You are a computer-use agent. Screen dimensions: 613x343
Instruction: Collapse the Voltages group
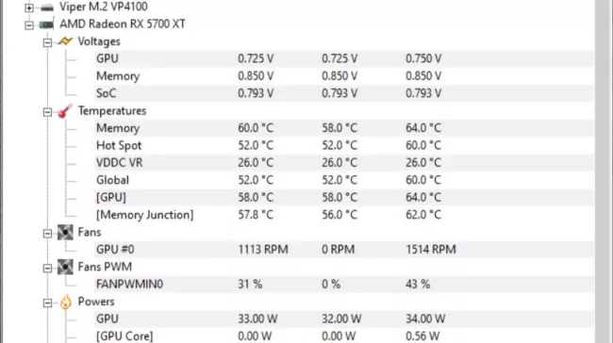[x=47, y=42]
